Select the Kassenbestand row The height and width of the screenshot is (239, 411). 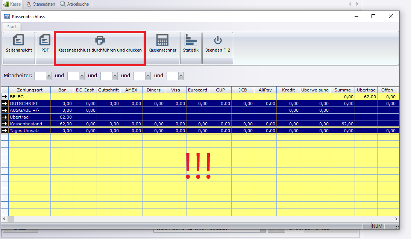[x=29, y=124]
